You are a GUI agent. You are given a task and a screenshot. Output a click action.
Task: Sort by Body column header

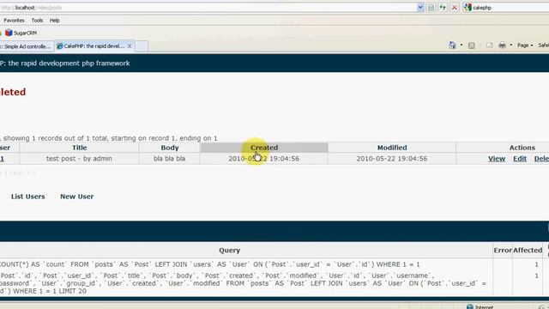coord(170,148)
